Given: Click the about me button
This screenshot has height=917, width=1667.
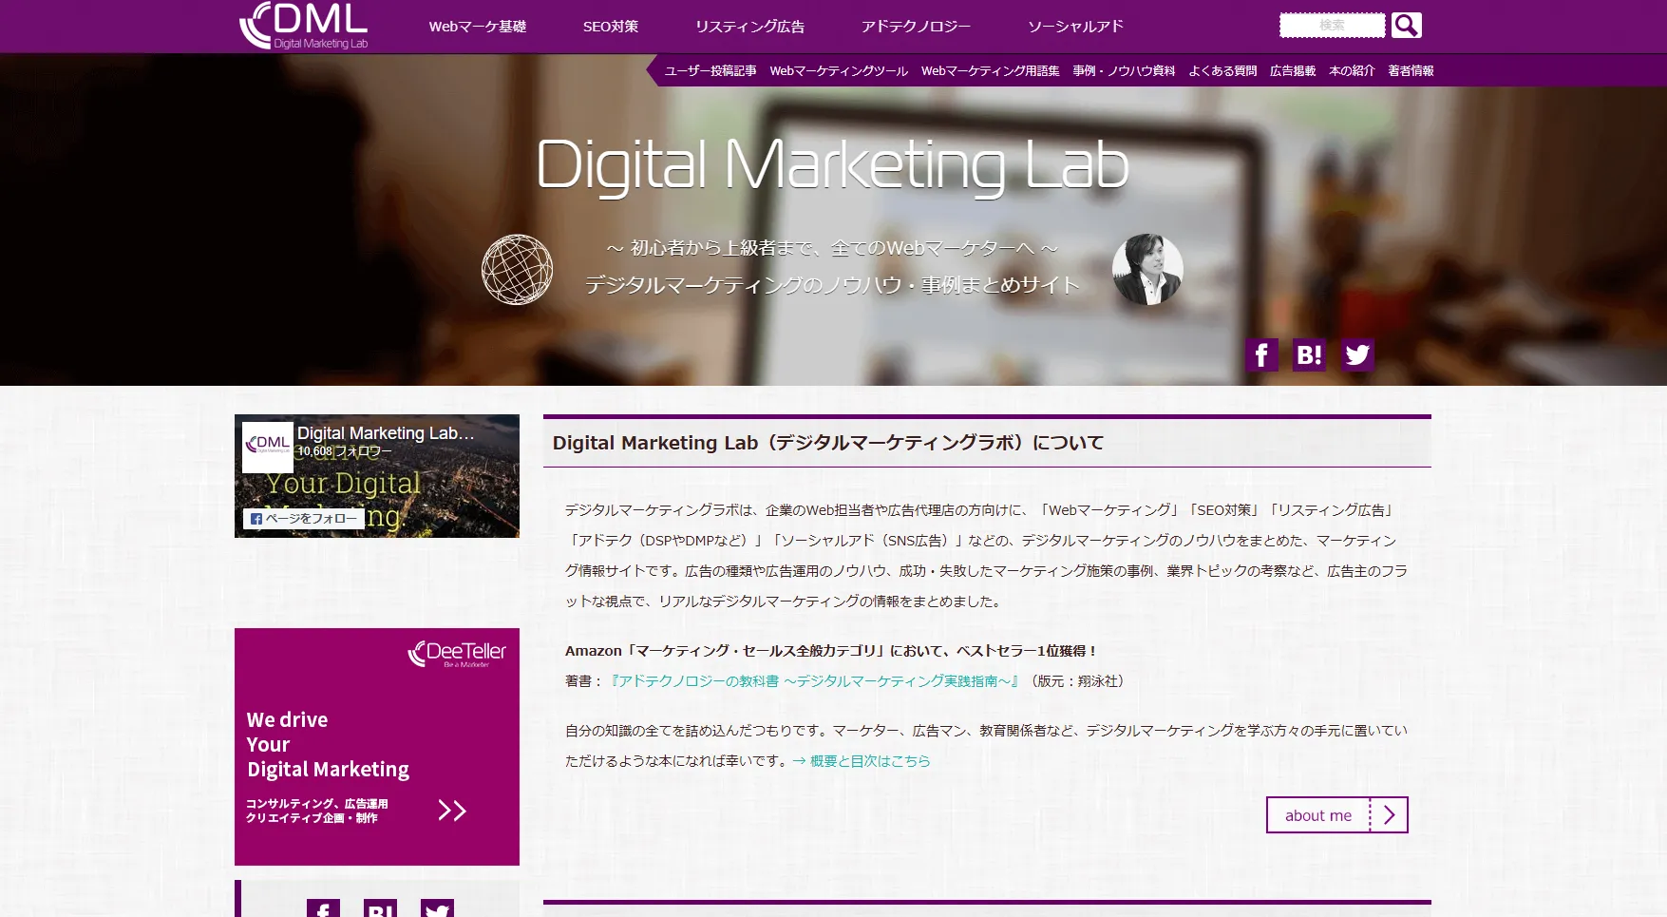Looking at the screenshot, I should (1337, 815).
